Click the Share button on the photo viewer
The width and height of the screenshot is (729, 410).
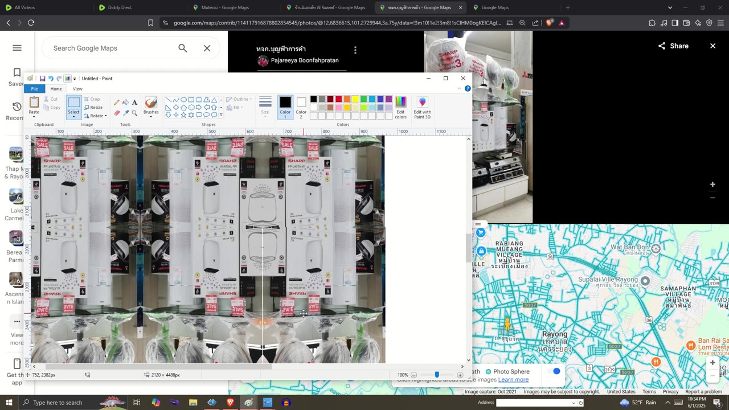(x=673, y=46)
